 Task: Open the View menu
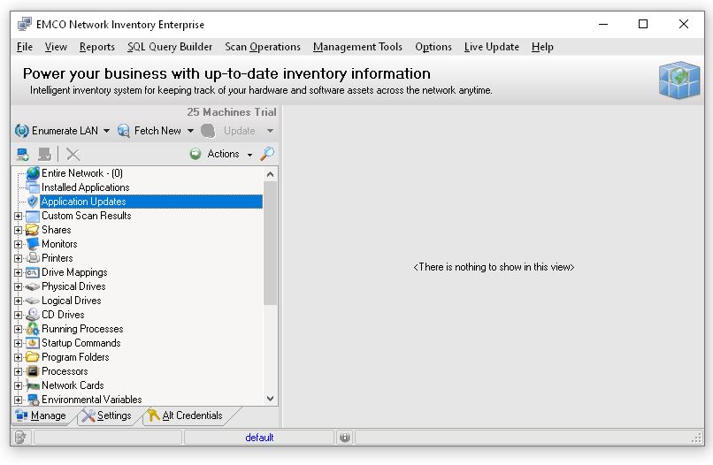[x=56, y=47]
